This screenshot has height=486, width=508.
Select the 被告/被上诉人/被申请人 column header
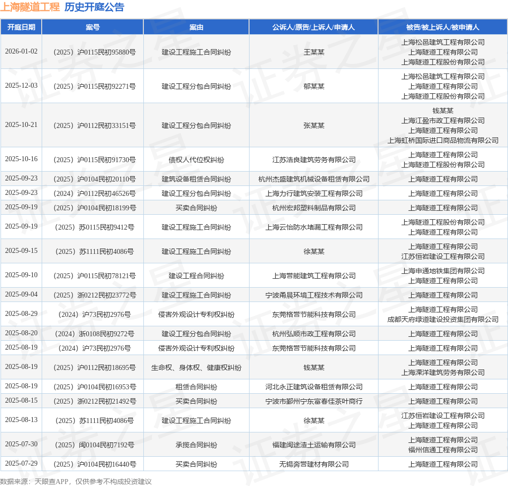point(443,27)
